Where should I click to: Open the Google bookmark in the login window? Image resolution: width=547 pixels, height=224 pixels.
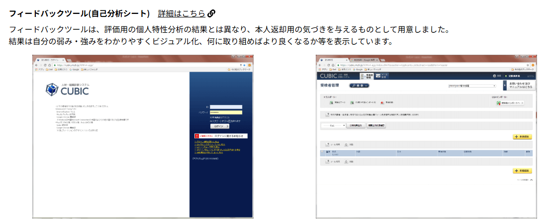pyautogui.click(x=74, y=70)
